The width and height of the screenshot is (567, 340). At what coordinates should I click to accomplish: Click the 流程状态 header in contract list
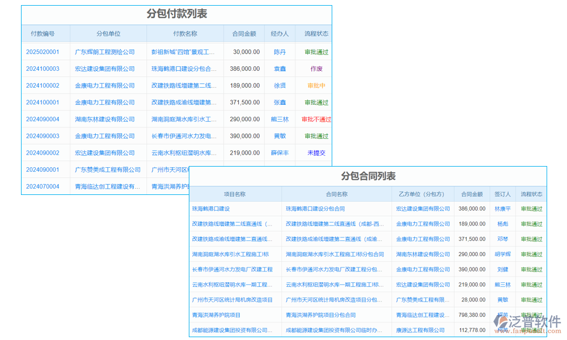click(x=531, y=193)
